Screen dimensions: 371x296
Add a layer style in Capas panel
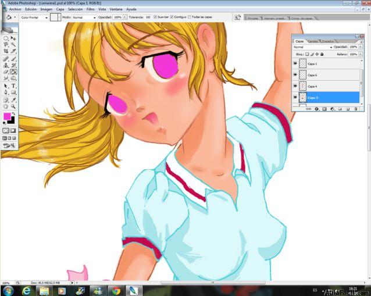point(316,109)
